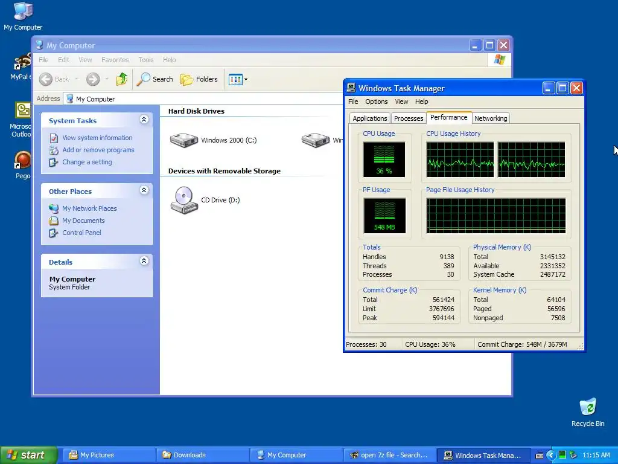Open the Edit menu in My Computer
Viewport: 618px width, 464px height.
(63, 60)
